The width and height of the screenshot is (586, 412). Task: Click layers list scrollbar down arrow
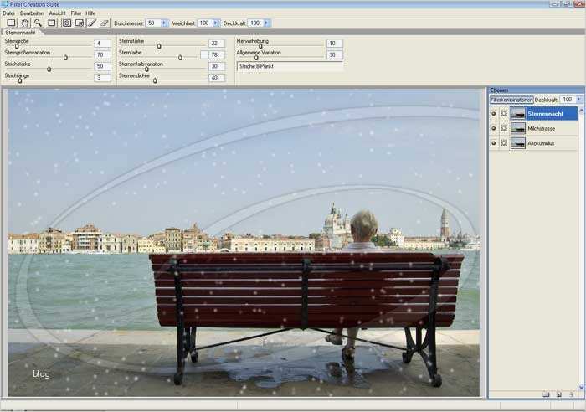[581, 387]
